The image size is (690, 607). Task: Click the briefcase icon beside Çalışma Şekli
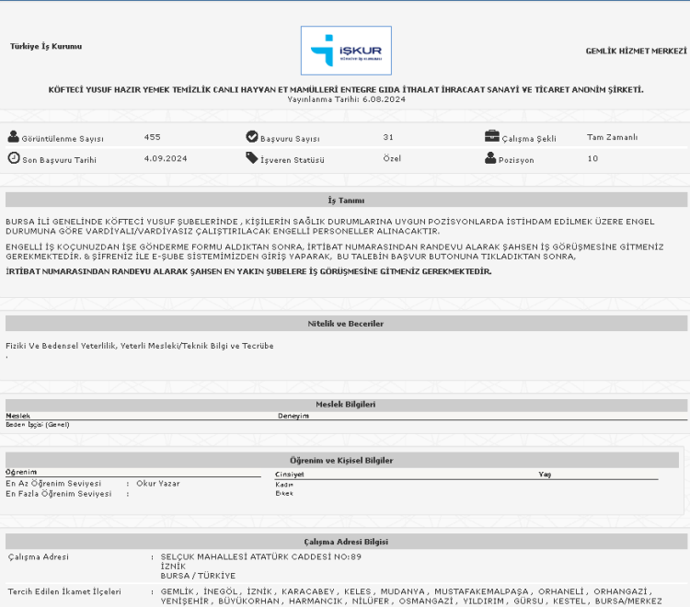point(492,137)
